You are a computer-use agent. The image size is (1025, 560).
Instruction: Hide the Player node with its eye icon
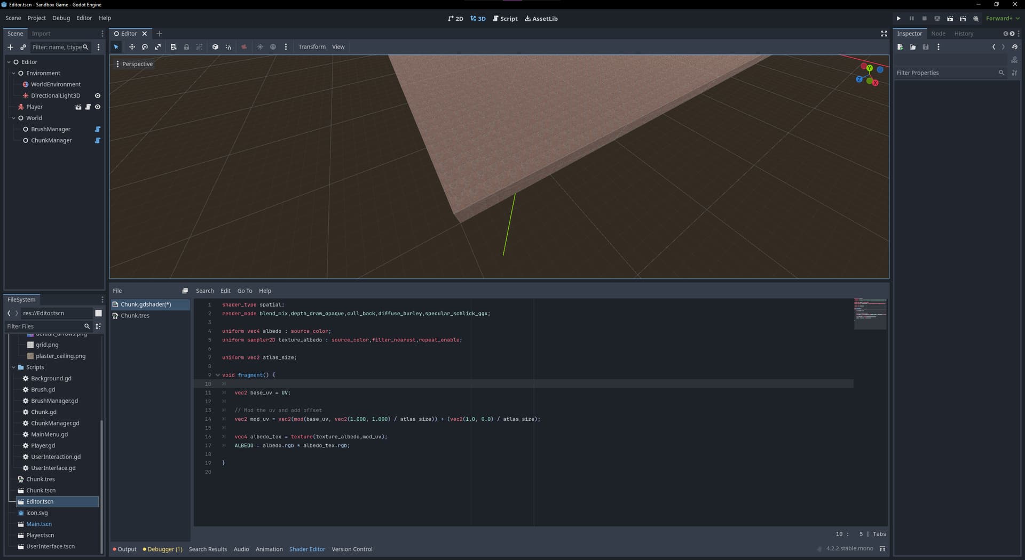click(x=97, y=107)
